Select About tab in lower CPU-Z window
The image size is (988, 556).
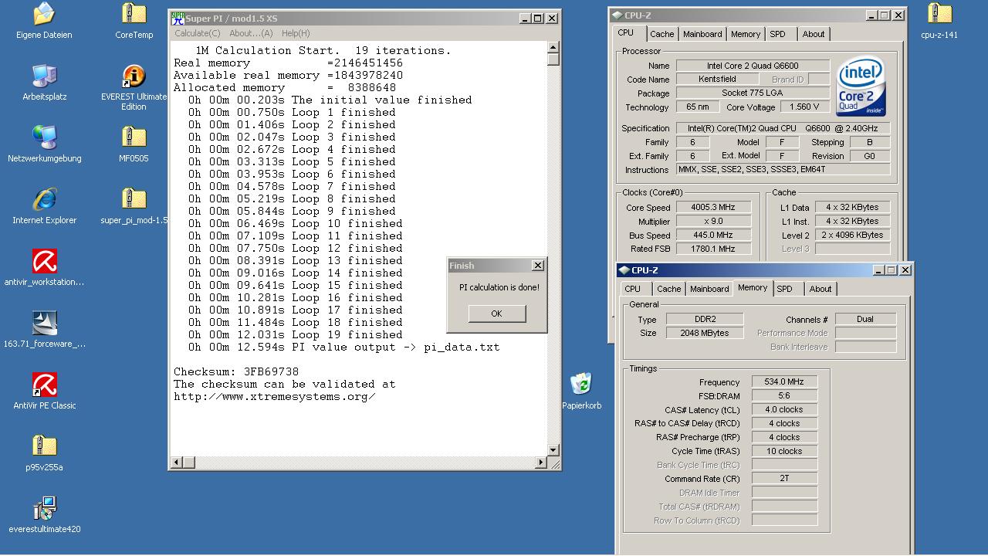pos(821,289)
